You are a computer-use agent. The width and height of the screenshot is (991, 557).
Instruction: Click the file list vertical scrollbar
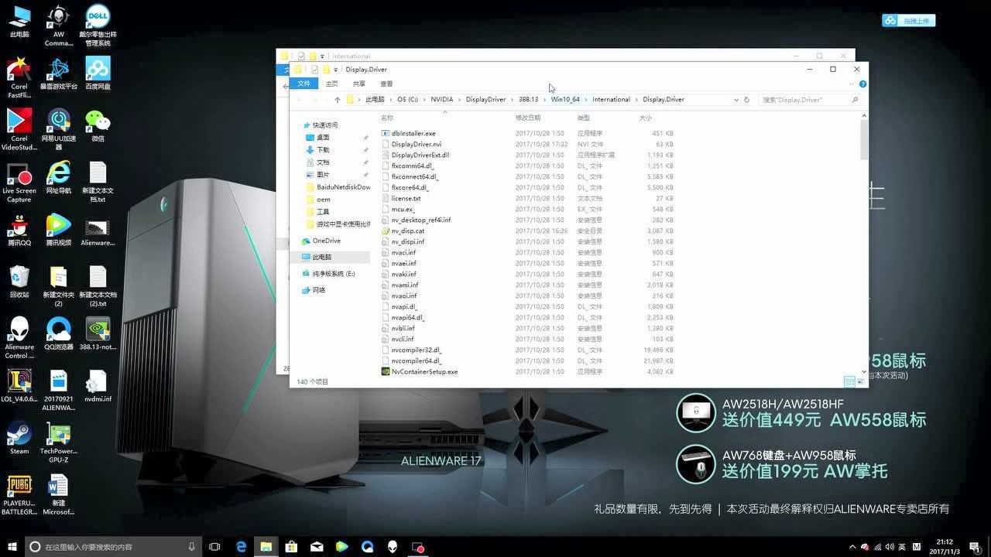[x=864, y=141]
